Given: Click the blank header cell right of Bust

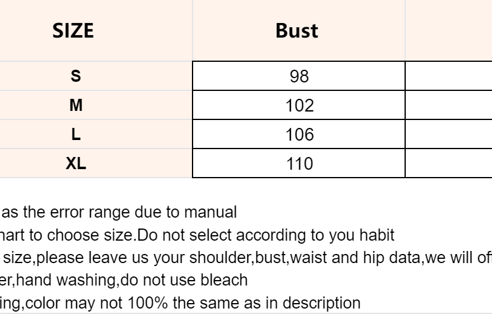Looking at the screenshot, I should pos(448,30).
